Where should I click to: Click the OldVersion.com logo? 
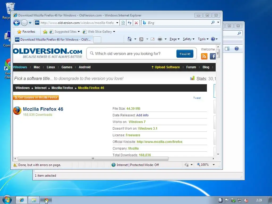coord(48,53)
